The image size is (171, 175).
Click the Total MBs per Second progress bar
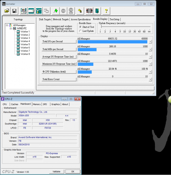point(113,50)
